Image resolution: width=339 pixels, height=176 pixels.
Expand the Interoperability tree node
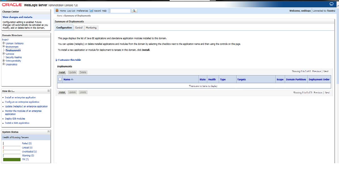coord(3,61)
